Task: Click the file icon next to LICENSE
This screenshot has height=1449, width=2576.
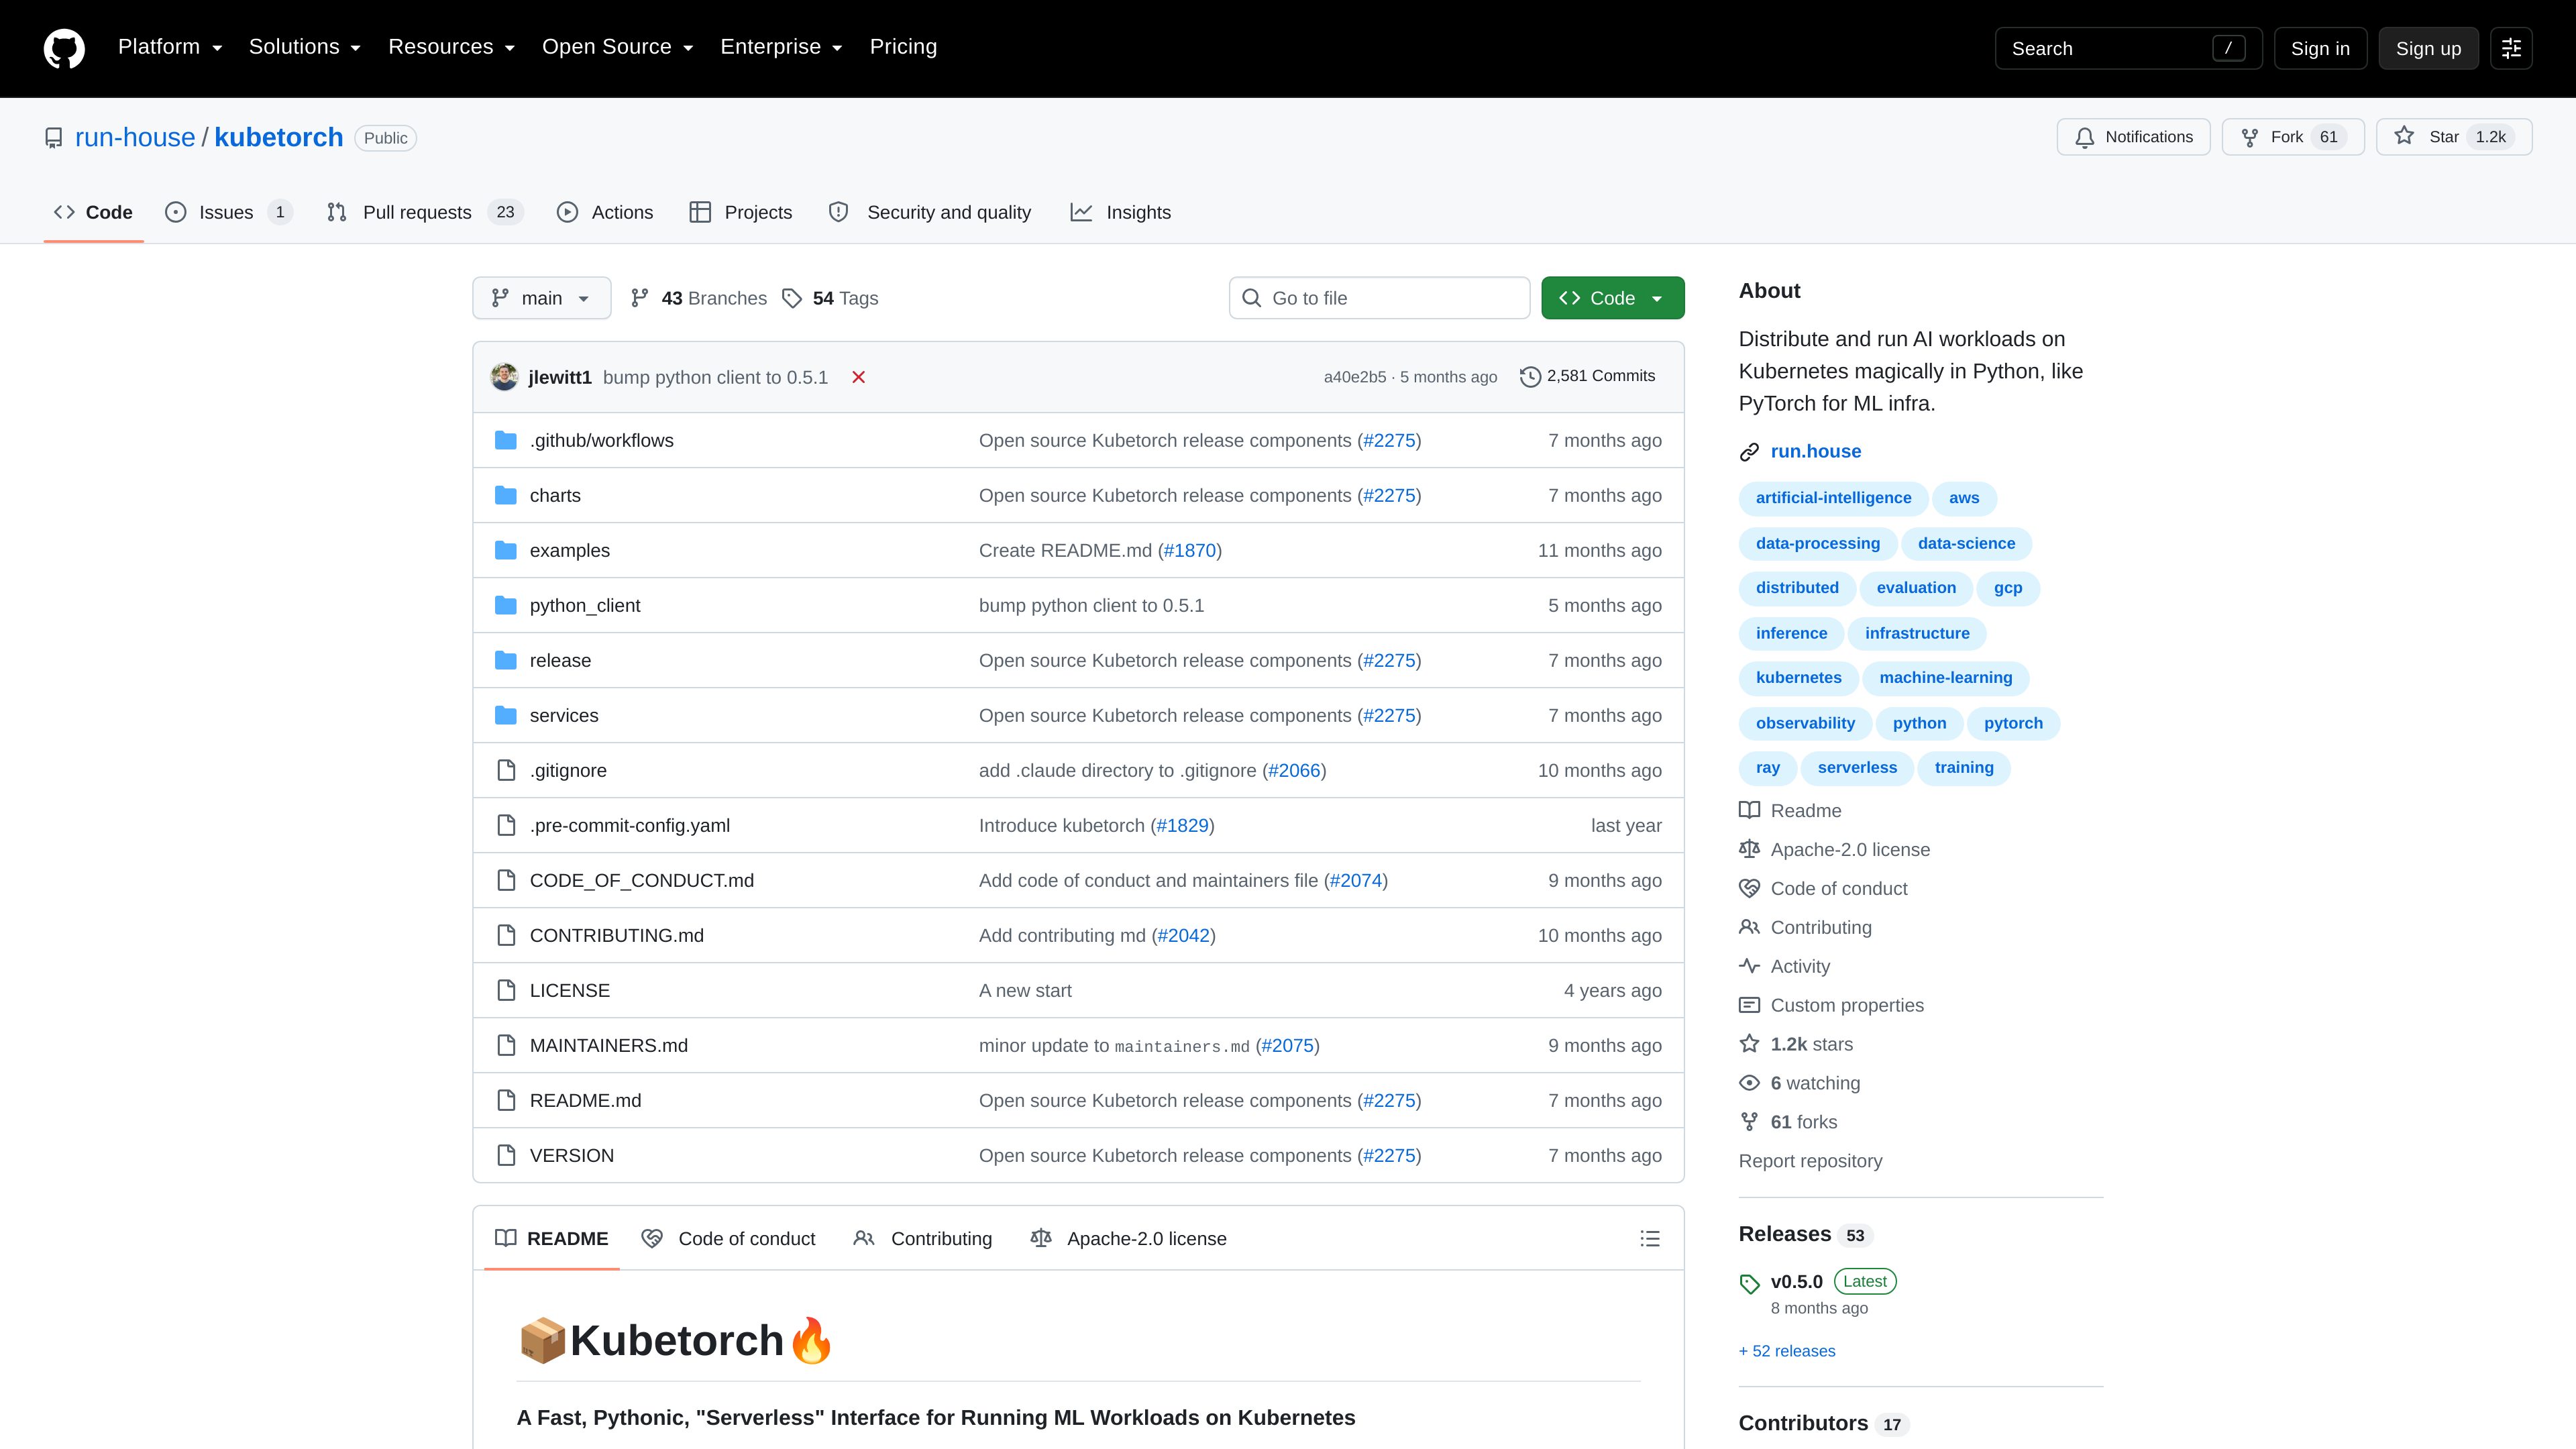Action: point(506,990)
